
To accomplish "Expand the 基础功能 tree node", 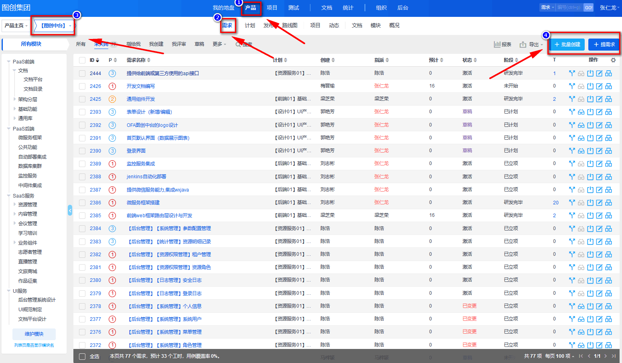I will [x=14, y=109].
